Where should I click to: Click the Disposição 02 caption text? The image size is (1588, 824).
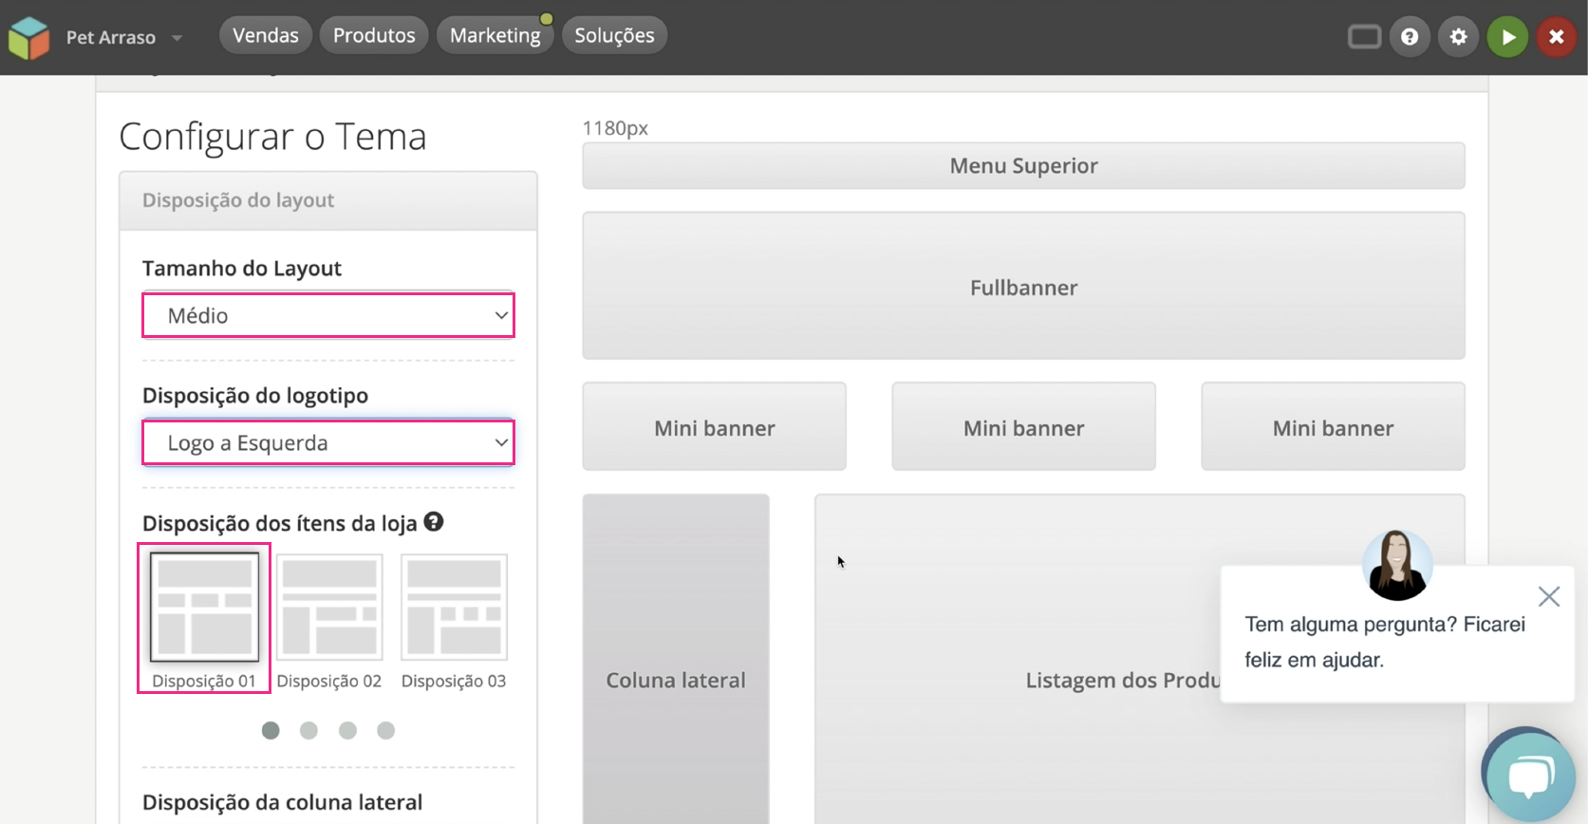click(x=329, y=681)
